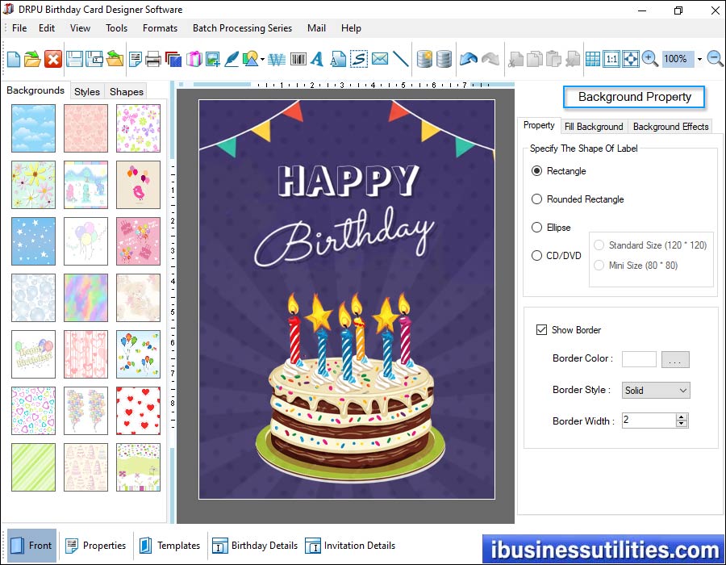Open the Border Style dropdown

[656, 391]
